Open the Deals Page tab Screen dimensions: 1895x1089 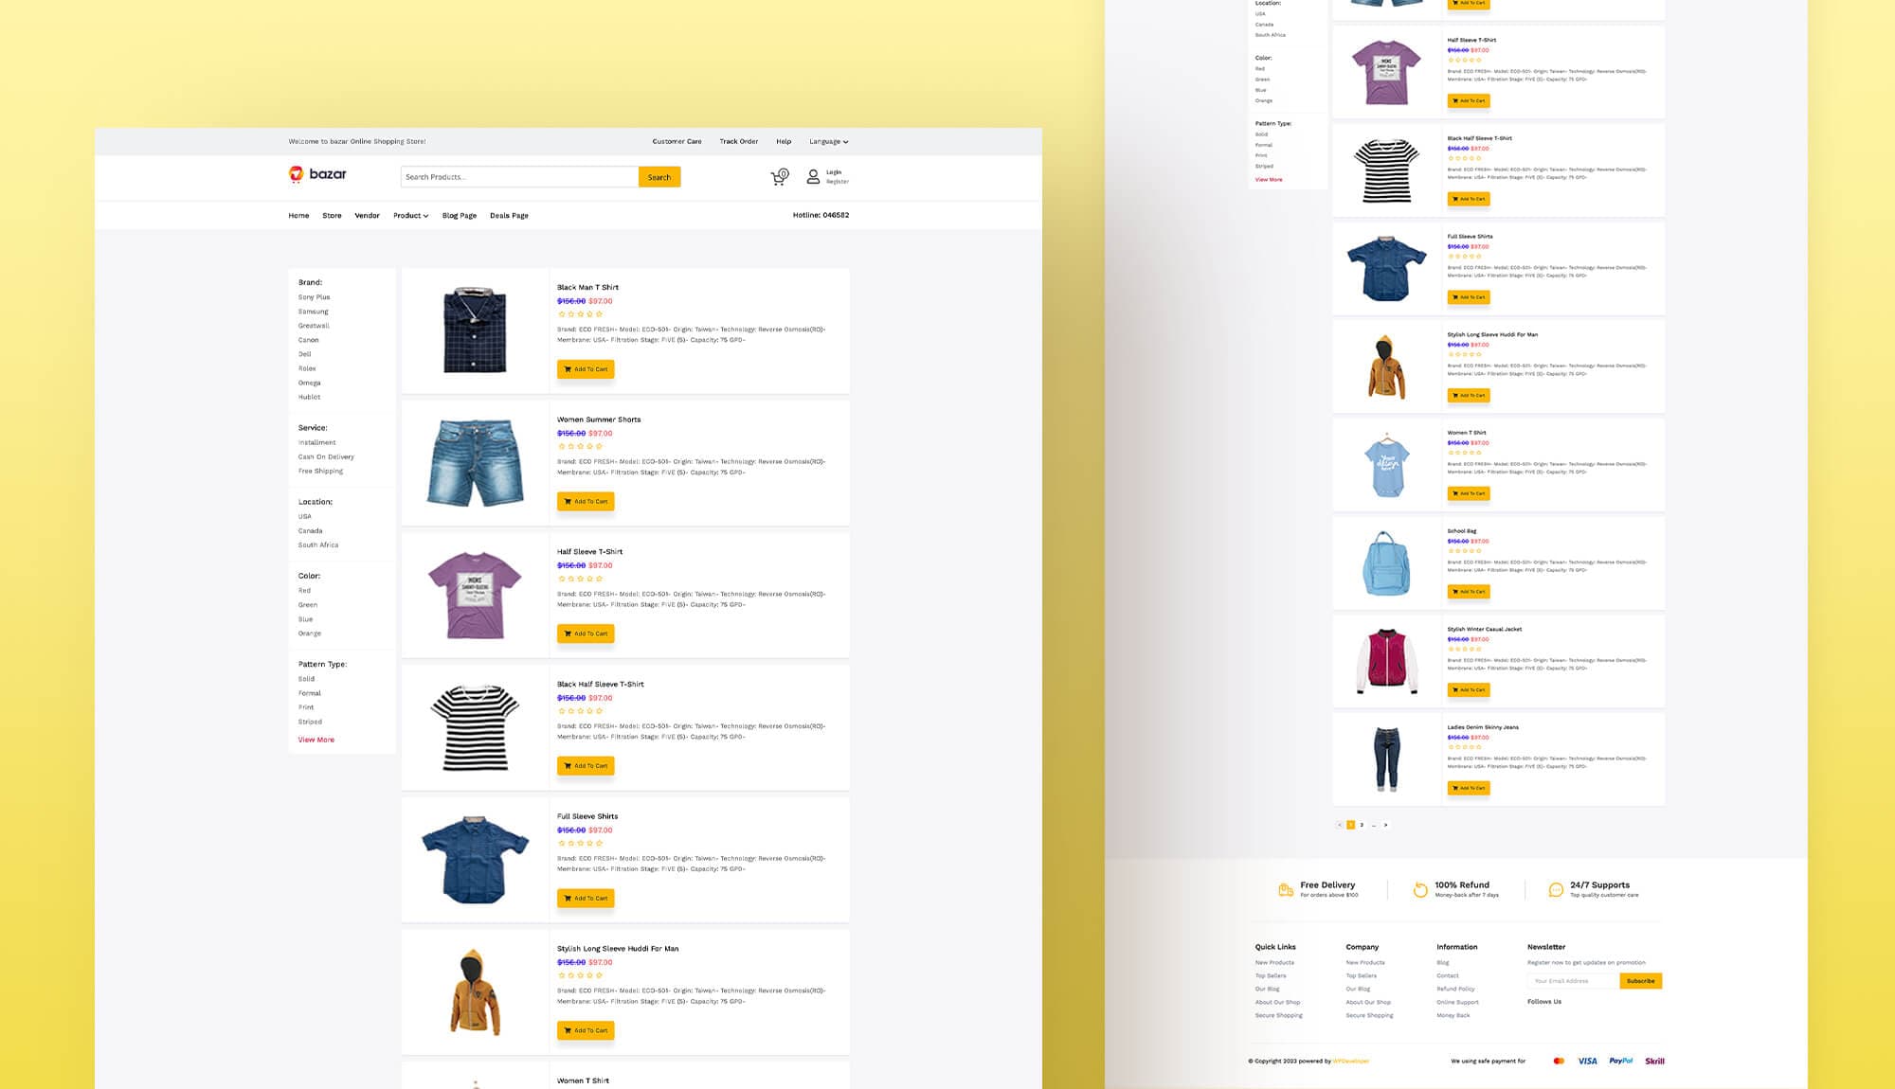click(x=509, y=215)
